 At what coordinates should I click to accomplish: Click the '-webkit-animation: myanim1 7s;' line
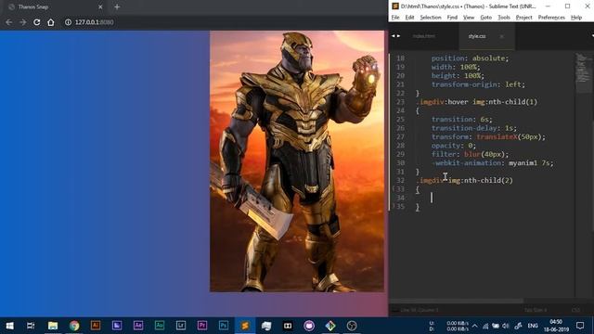pos(493,163)
